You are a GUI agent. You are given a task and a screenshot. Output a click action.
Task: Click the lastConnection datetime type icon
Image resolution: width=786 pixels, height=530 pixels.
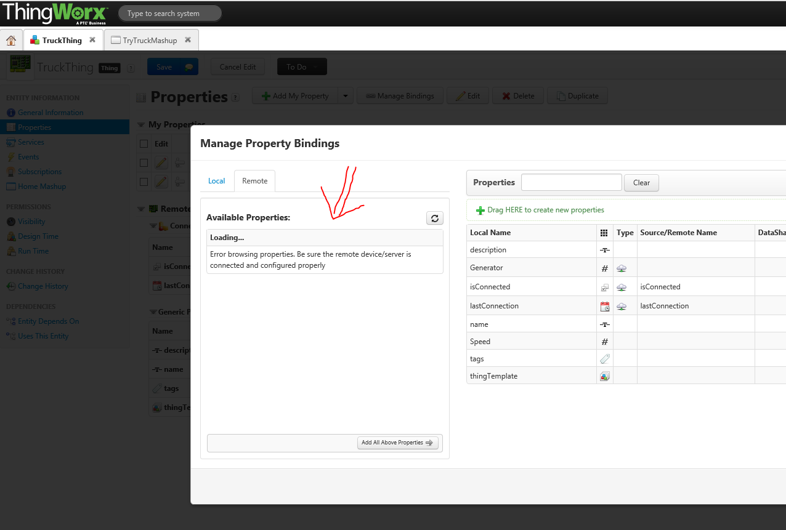coord(605,306)
